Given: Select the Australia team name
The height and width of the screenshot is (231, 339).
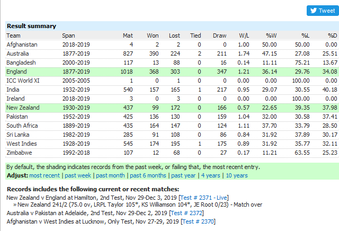Looking at the screenshot, I should point(17,54).
